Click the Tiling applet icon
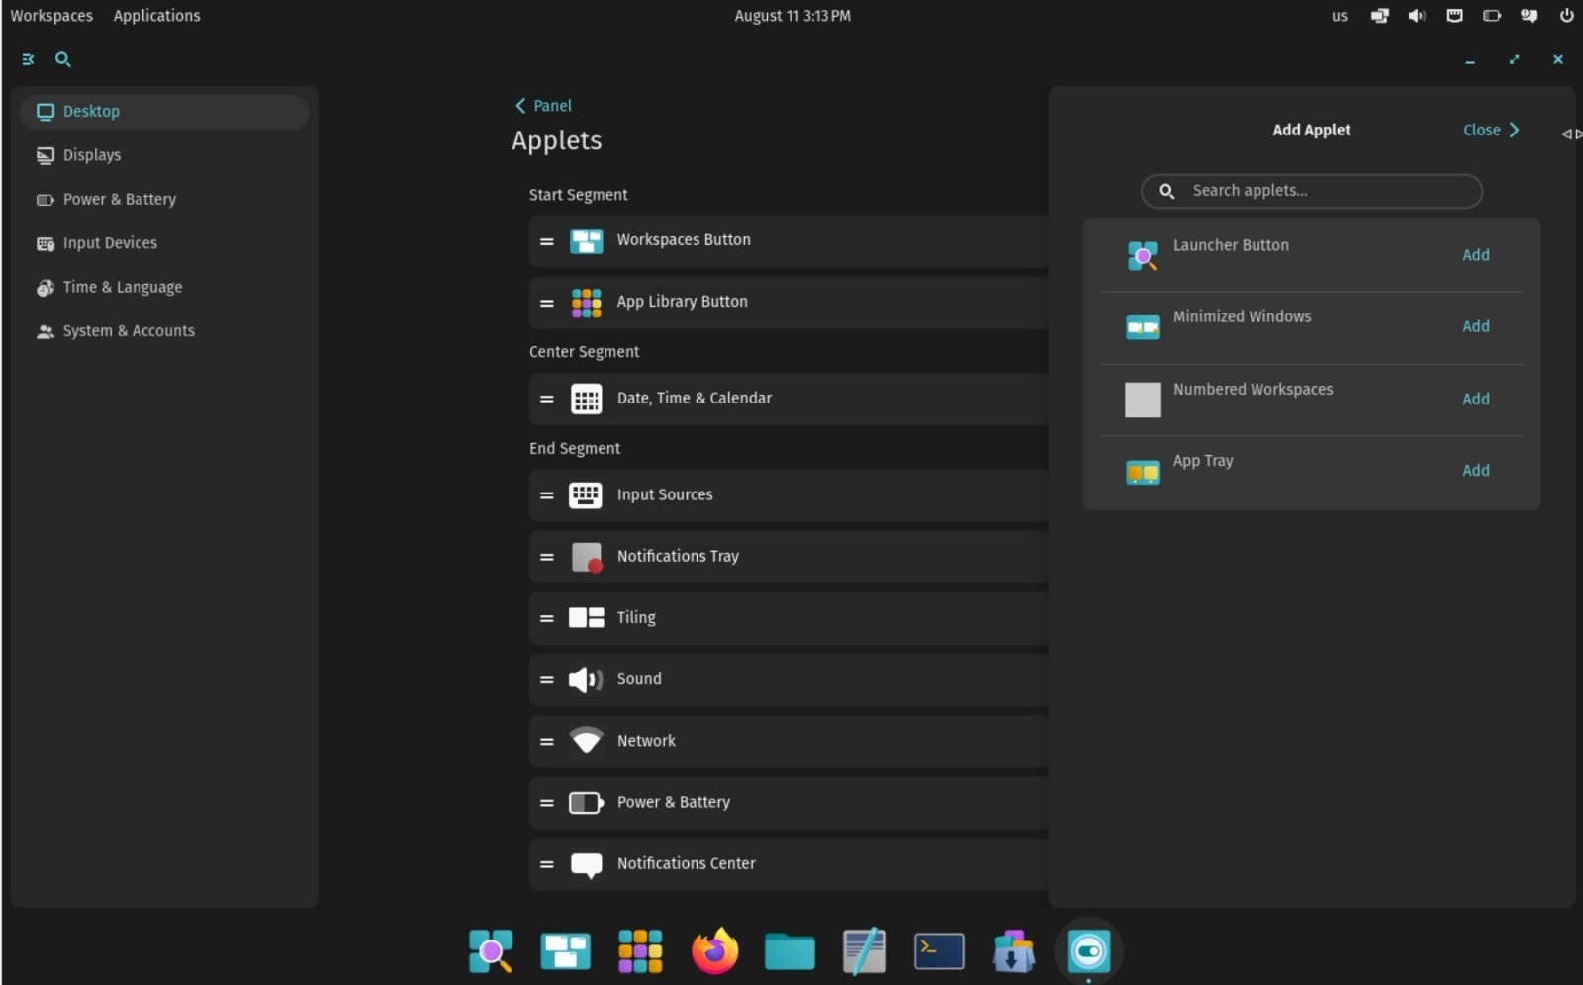This screenshot has width=1583, height=985. [586, 617]
